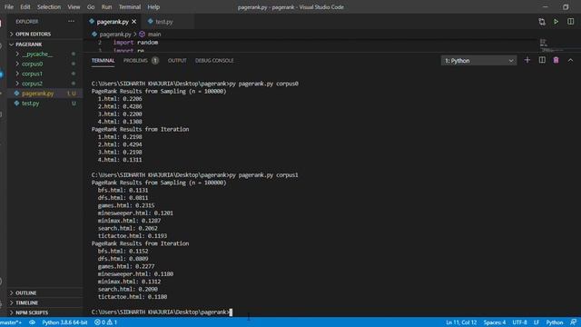Run the Python file with the play icon
581x327 pixels.
(x=556, y=22)
